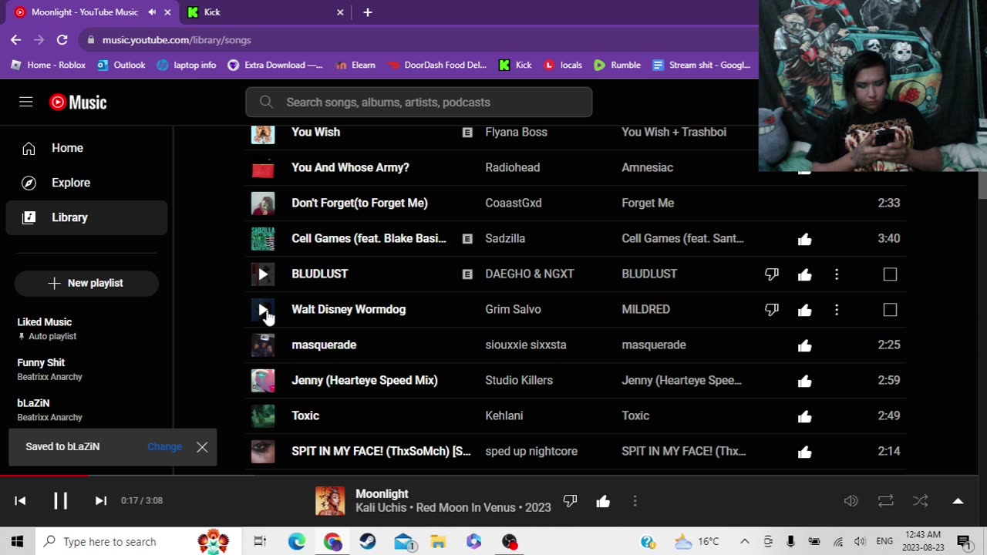The height and width of the screenshot is (555, 987).
Task: Open player bar more options menu
Action: (635, 501)
